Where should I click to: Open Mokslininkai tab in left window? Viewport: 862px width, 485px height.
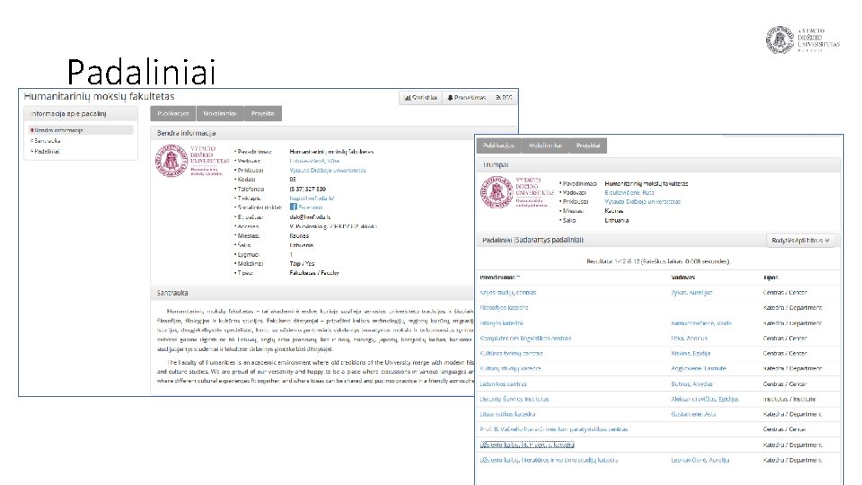pyautogui.click(x=220, y=114)
